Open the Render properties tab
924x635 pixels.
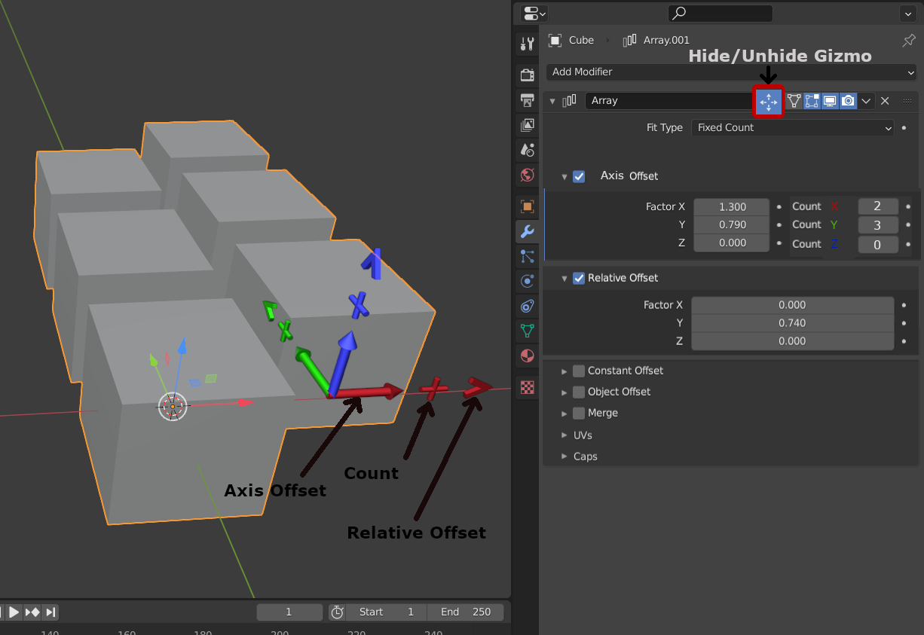pyautogui.click(x=528, y=75)
